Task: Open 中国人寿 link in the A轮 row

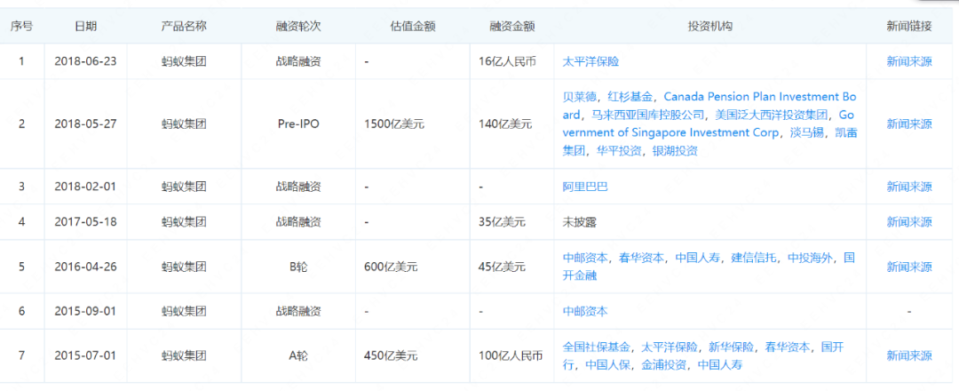Action: 720,365
